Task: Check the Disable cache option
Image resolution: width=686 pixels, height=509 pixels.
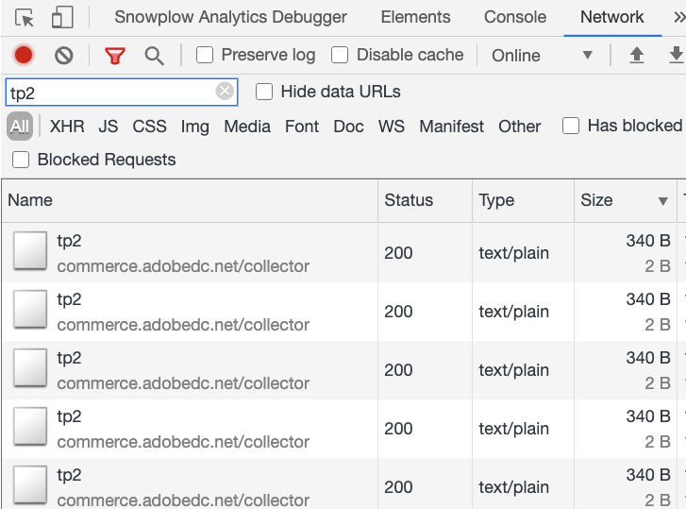Action: (x=341, y=56)
